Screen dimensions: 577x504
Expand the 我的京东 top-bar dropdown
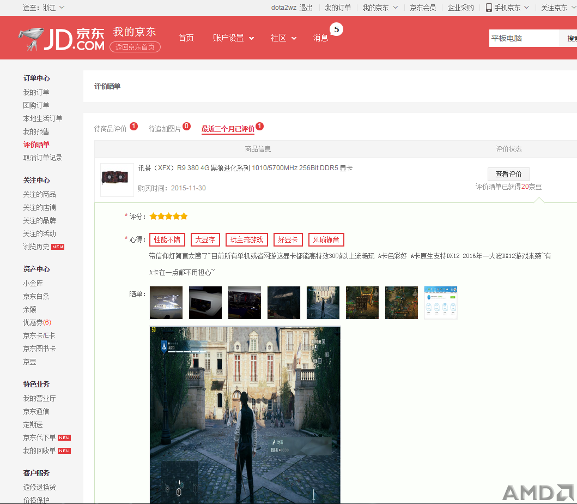[380, 8]
